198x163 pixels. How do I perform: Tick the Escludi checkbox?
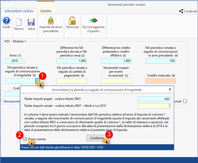pyautogui.click(x=185, y=101)
